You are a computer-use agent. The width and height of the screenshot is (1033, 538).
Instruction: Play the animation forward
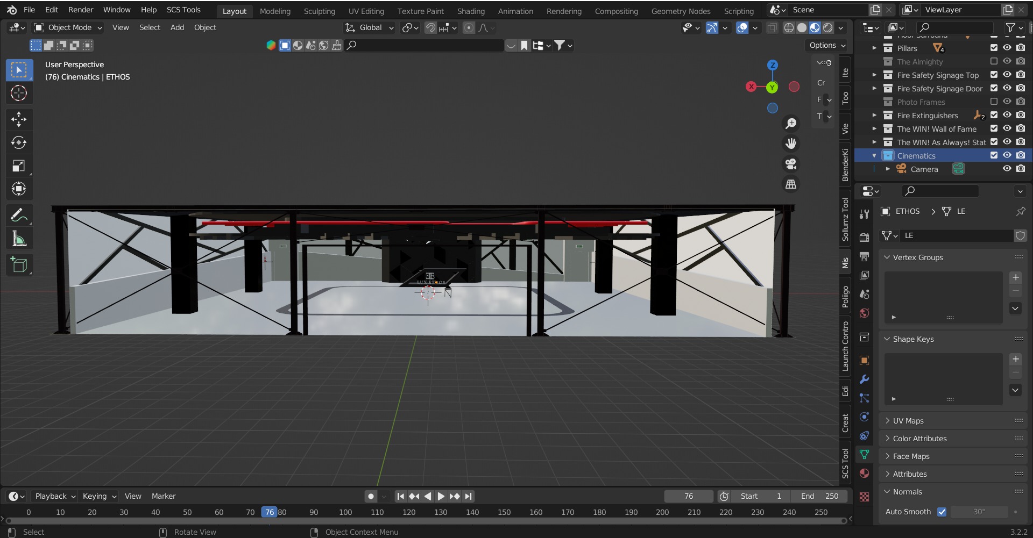click(x=441, y=496)
